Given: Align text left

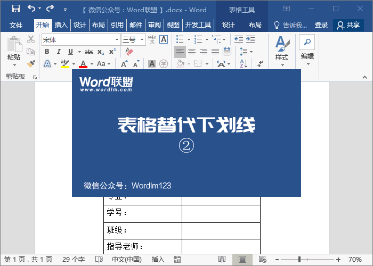Looking at the screenshot, I should click(180, 52).
